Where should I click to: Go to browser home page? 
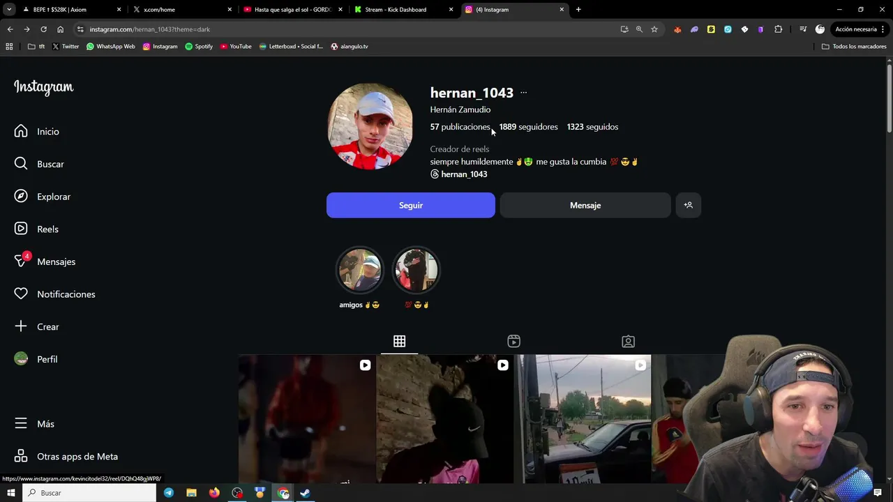point(60,29)
